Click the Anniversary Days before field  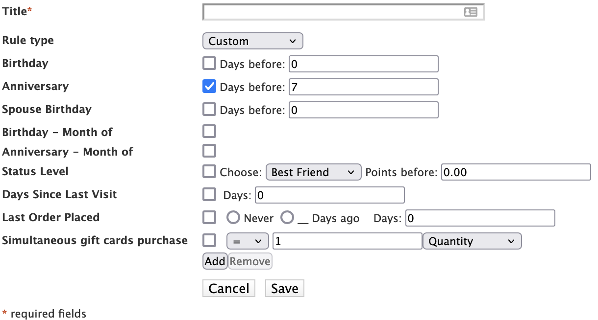(x=363, y=87)
